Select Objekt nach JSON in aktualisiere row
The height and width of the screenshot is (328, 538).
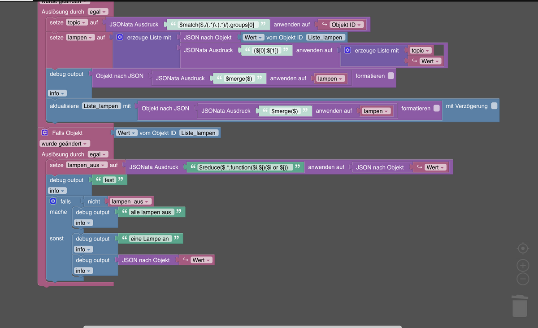click(165, 108)
